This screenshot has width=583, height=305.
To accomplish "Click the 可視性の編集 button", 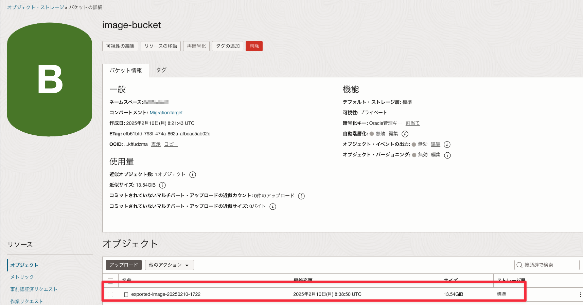I will (120, 46).
